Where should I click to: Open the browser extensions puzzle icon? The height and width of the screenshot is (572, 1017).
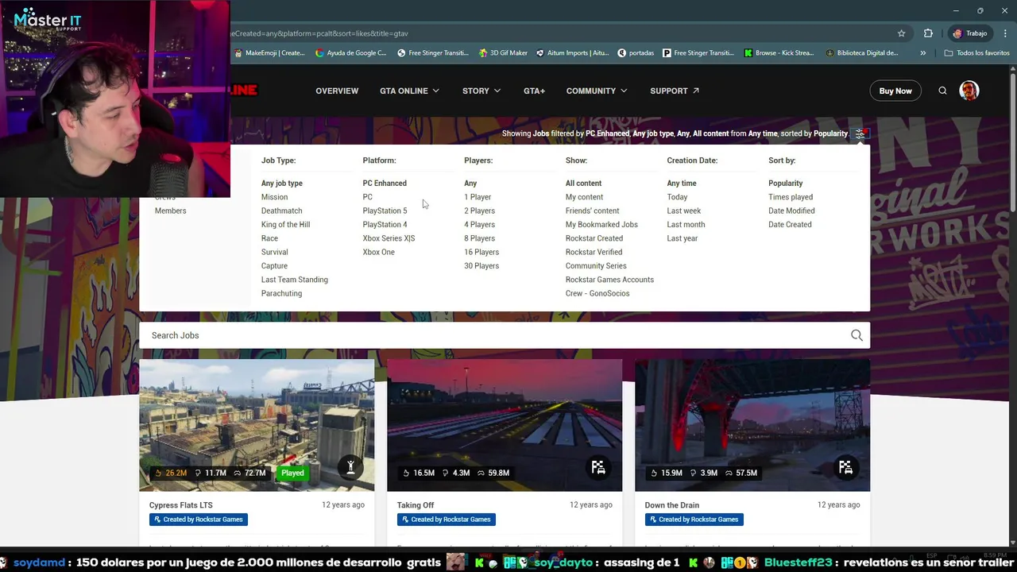928,33
